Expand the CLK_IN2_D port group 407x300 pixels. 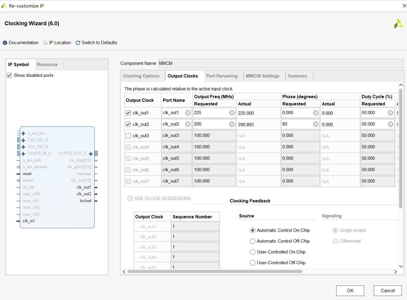(23, 147)
